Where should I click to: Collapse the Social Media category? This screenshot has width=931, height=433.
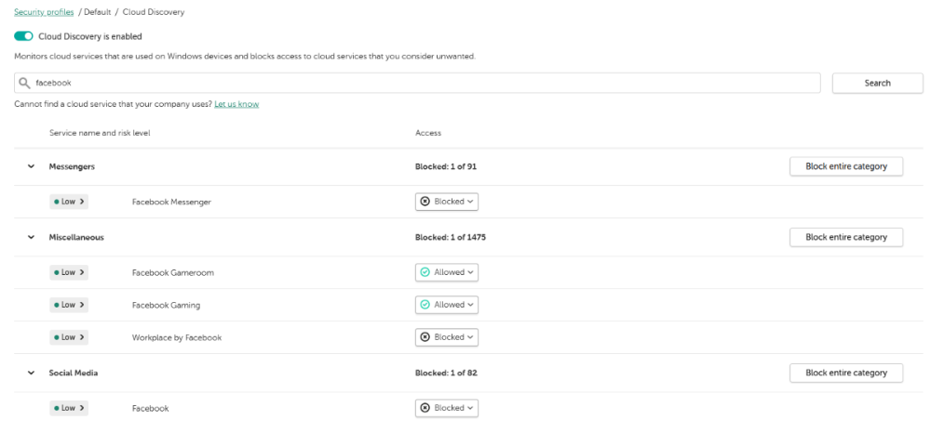pos(31,373)
